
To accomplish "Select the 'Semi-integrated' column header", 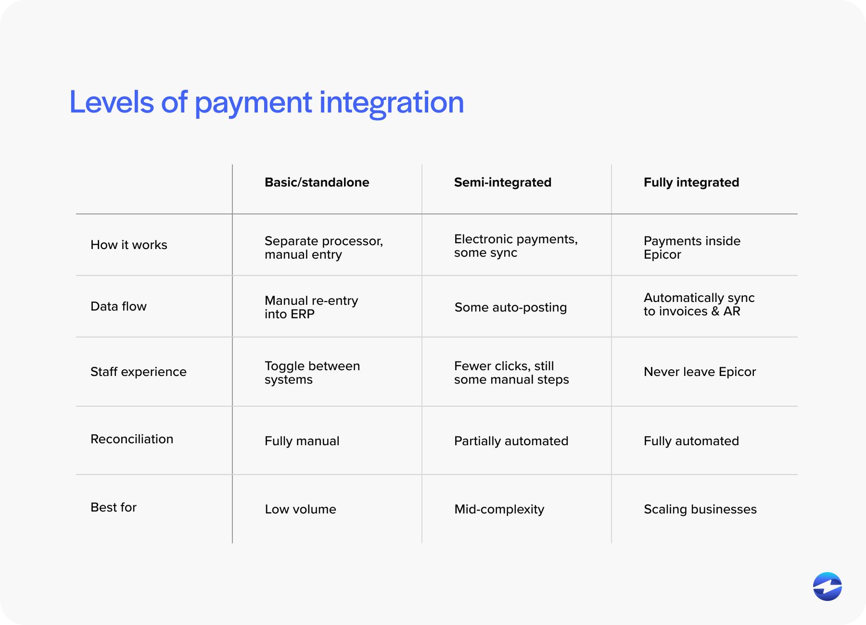I will click(502, 183).
